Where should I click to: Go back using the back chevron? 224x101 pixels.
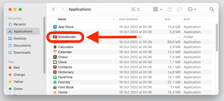(x=53, y=9)
